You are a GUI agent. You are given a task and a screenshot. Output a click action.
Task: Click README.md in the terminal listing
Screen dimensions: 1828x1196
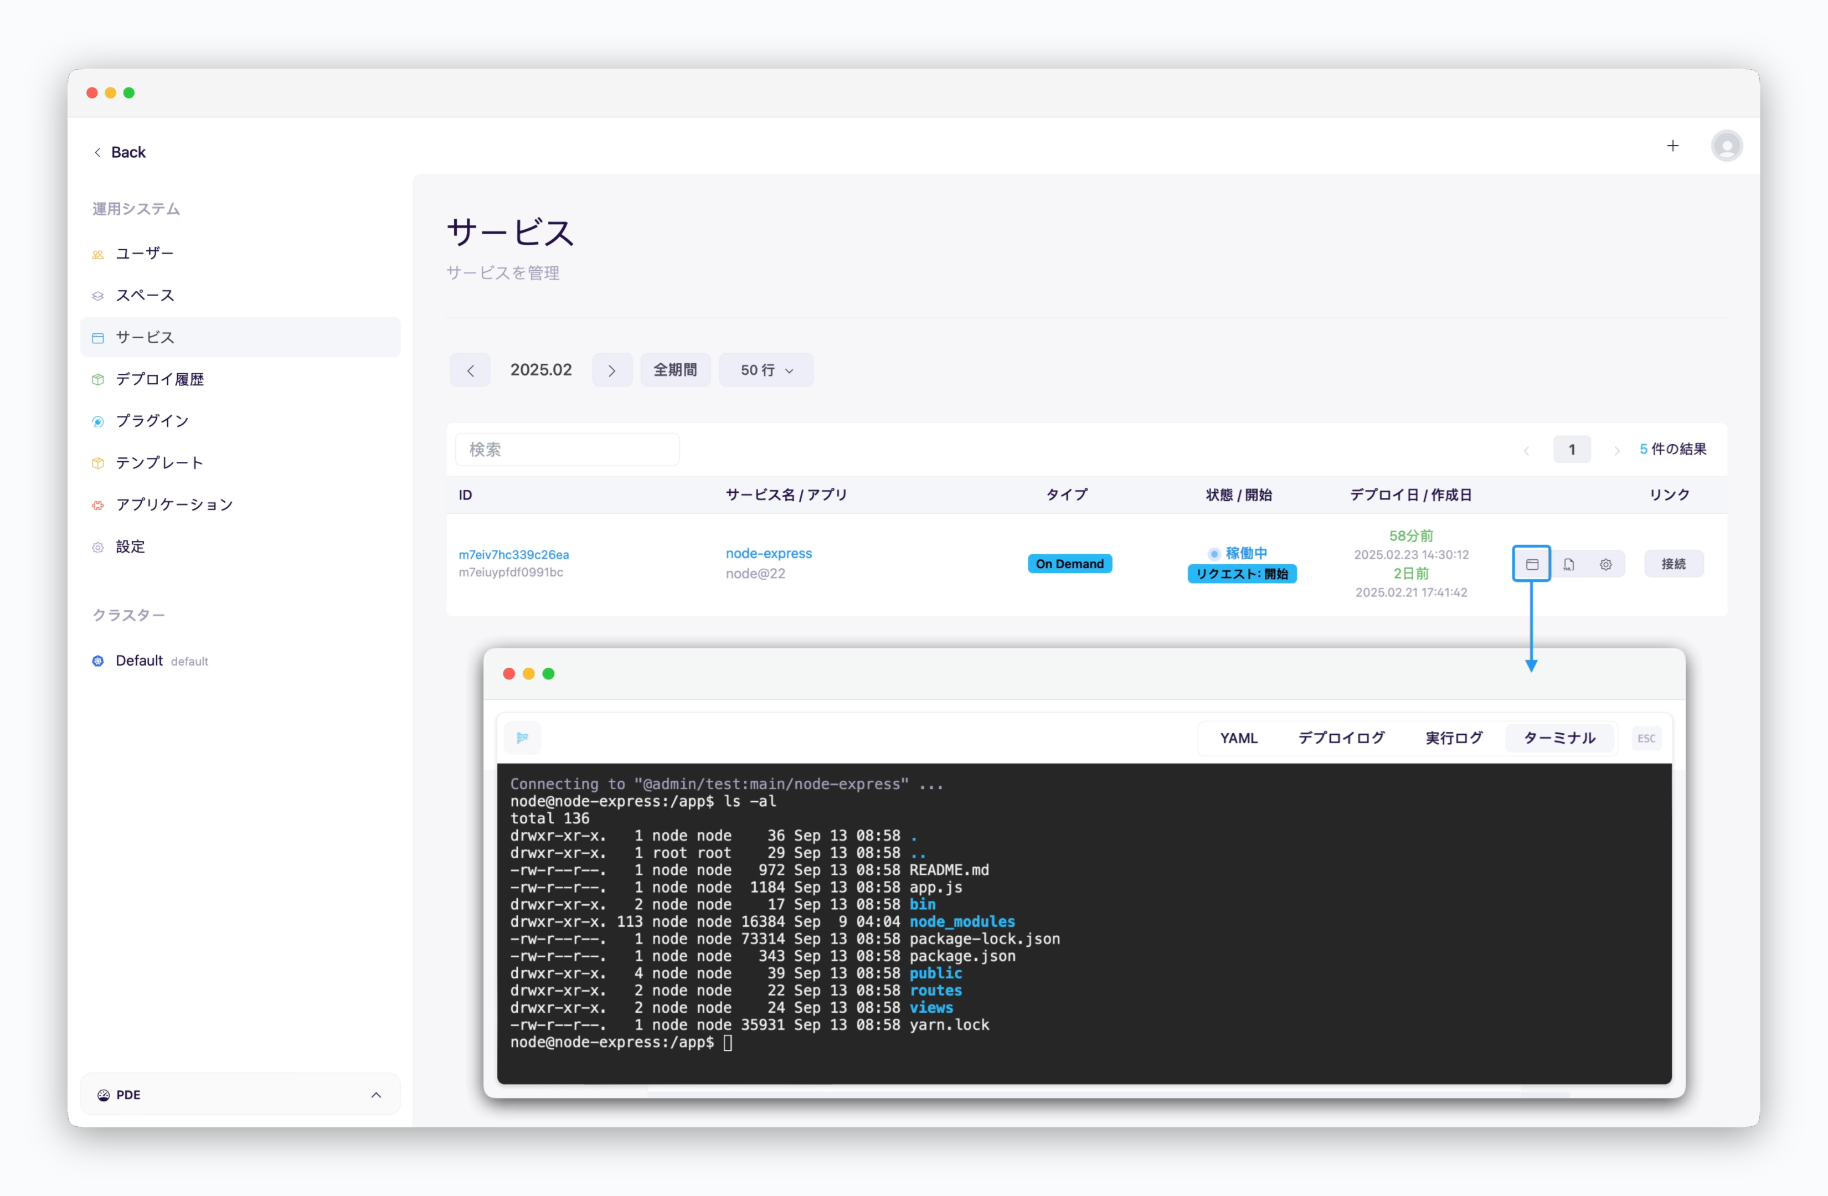[949, 871]
